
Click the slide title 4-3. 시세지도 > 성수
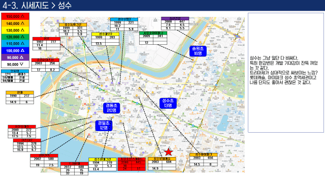(37, 6)
